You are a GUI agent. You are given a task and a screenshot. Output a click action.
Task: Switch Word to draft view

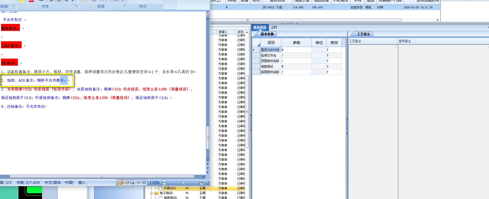(144, 183)
